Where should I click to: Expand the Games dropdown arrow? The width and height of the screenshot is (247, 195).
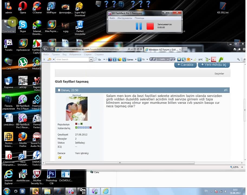click(x=136, y=60)
